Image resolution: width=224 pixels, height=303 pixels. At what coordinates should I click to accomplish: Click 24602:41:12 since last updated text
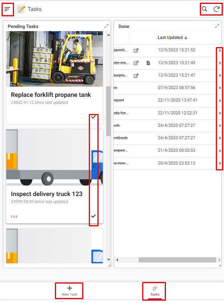39,102
